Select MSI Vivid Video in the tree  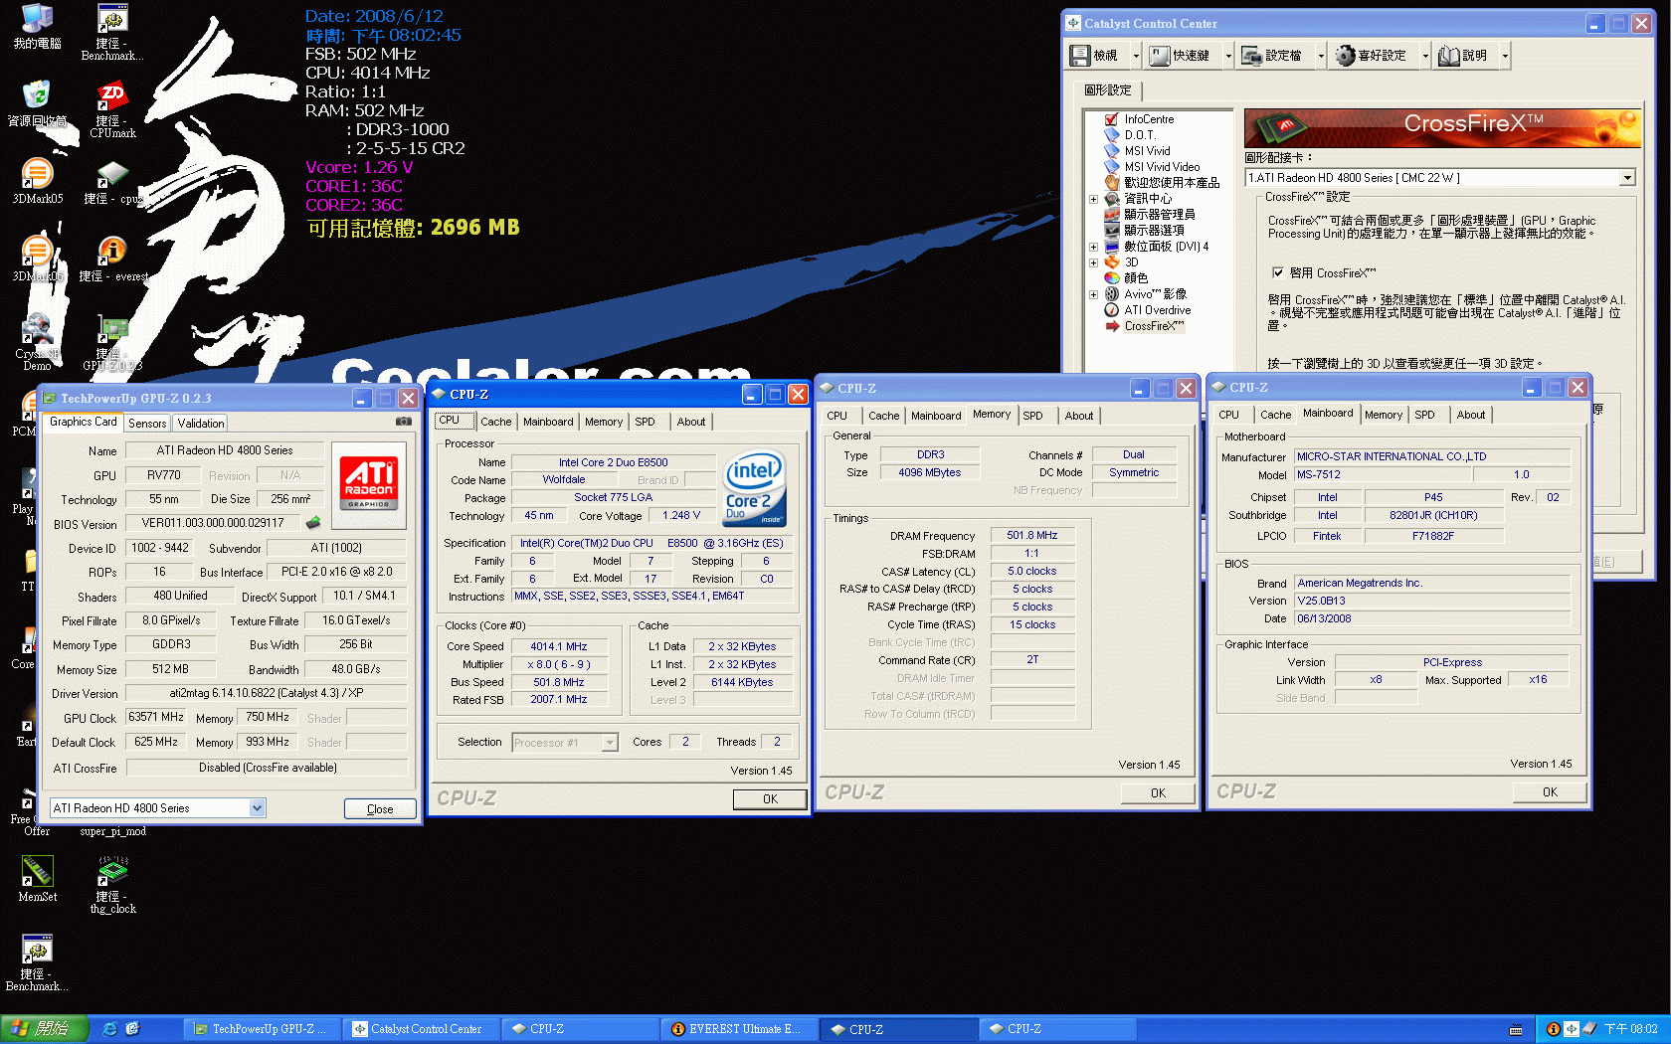point(1162,167)
